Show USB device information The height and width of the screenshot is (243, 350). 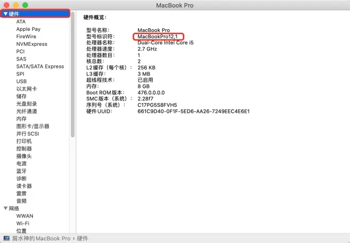click(x=21, y=81)
